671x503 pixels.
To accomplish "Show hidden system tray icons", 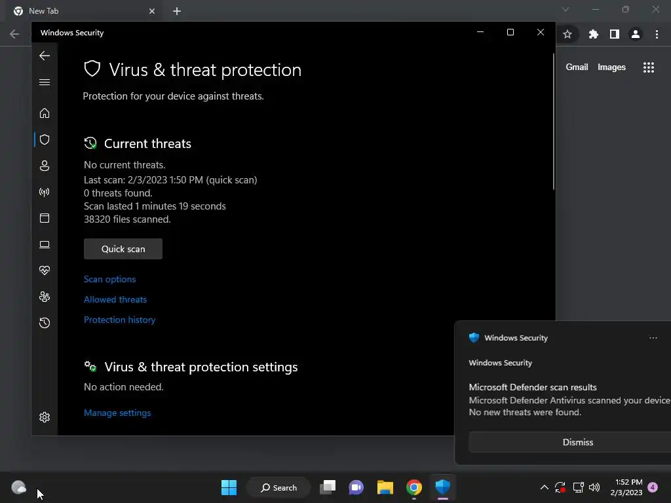I will click(545, 487).
